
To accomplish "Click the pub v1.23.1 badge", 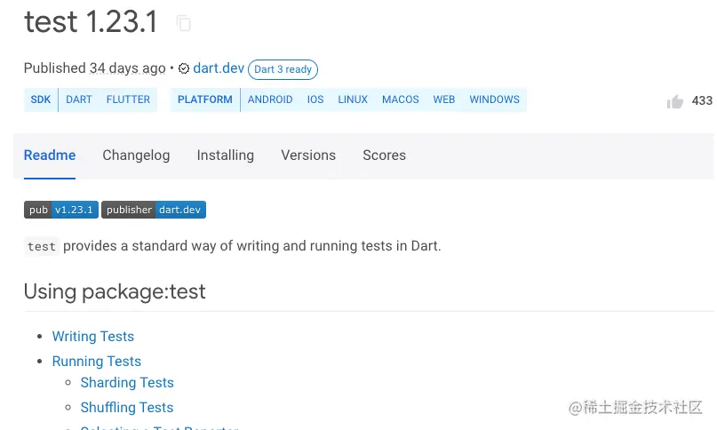I will click(x=61, y=210).
